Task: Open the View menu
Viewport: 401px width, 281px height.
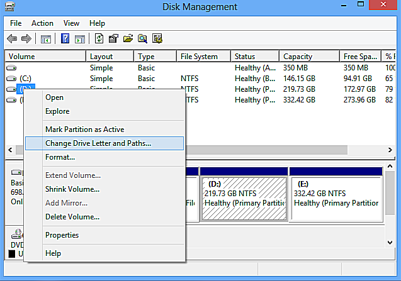Action: (72, 23)
